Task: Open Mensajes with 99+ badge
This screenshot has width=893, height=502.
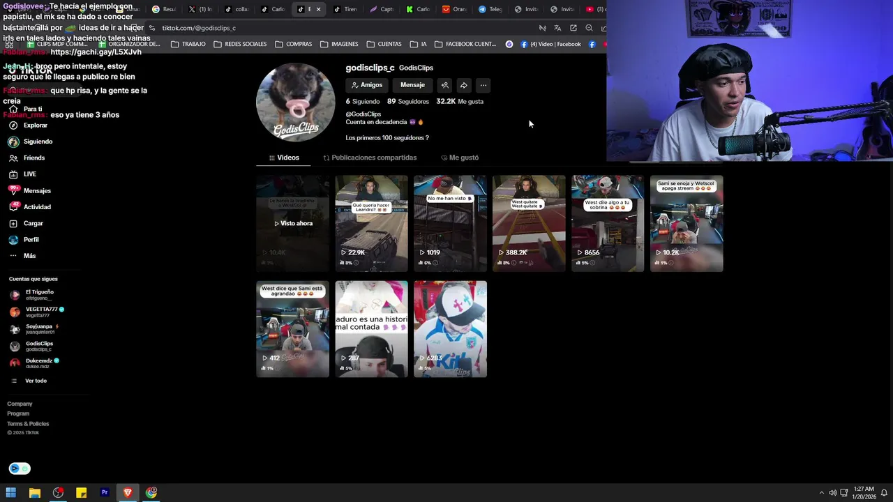Action: 30,190
